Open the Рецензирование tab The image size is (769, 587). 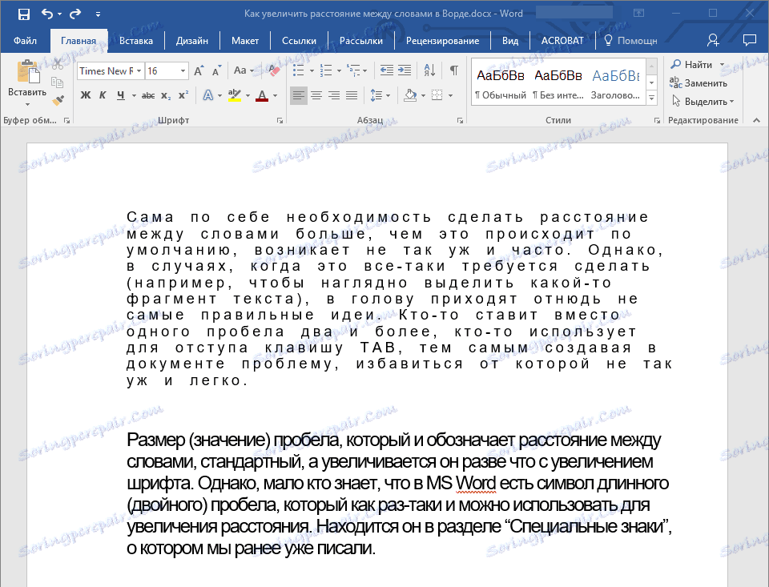tap(445, 39)
